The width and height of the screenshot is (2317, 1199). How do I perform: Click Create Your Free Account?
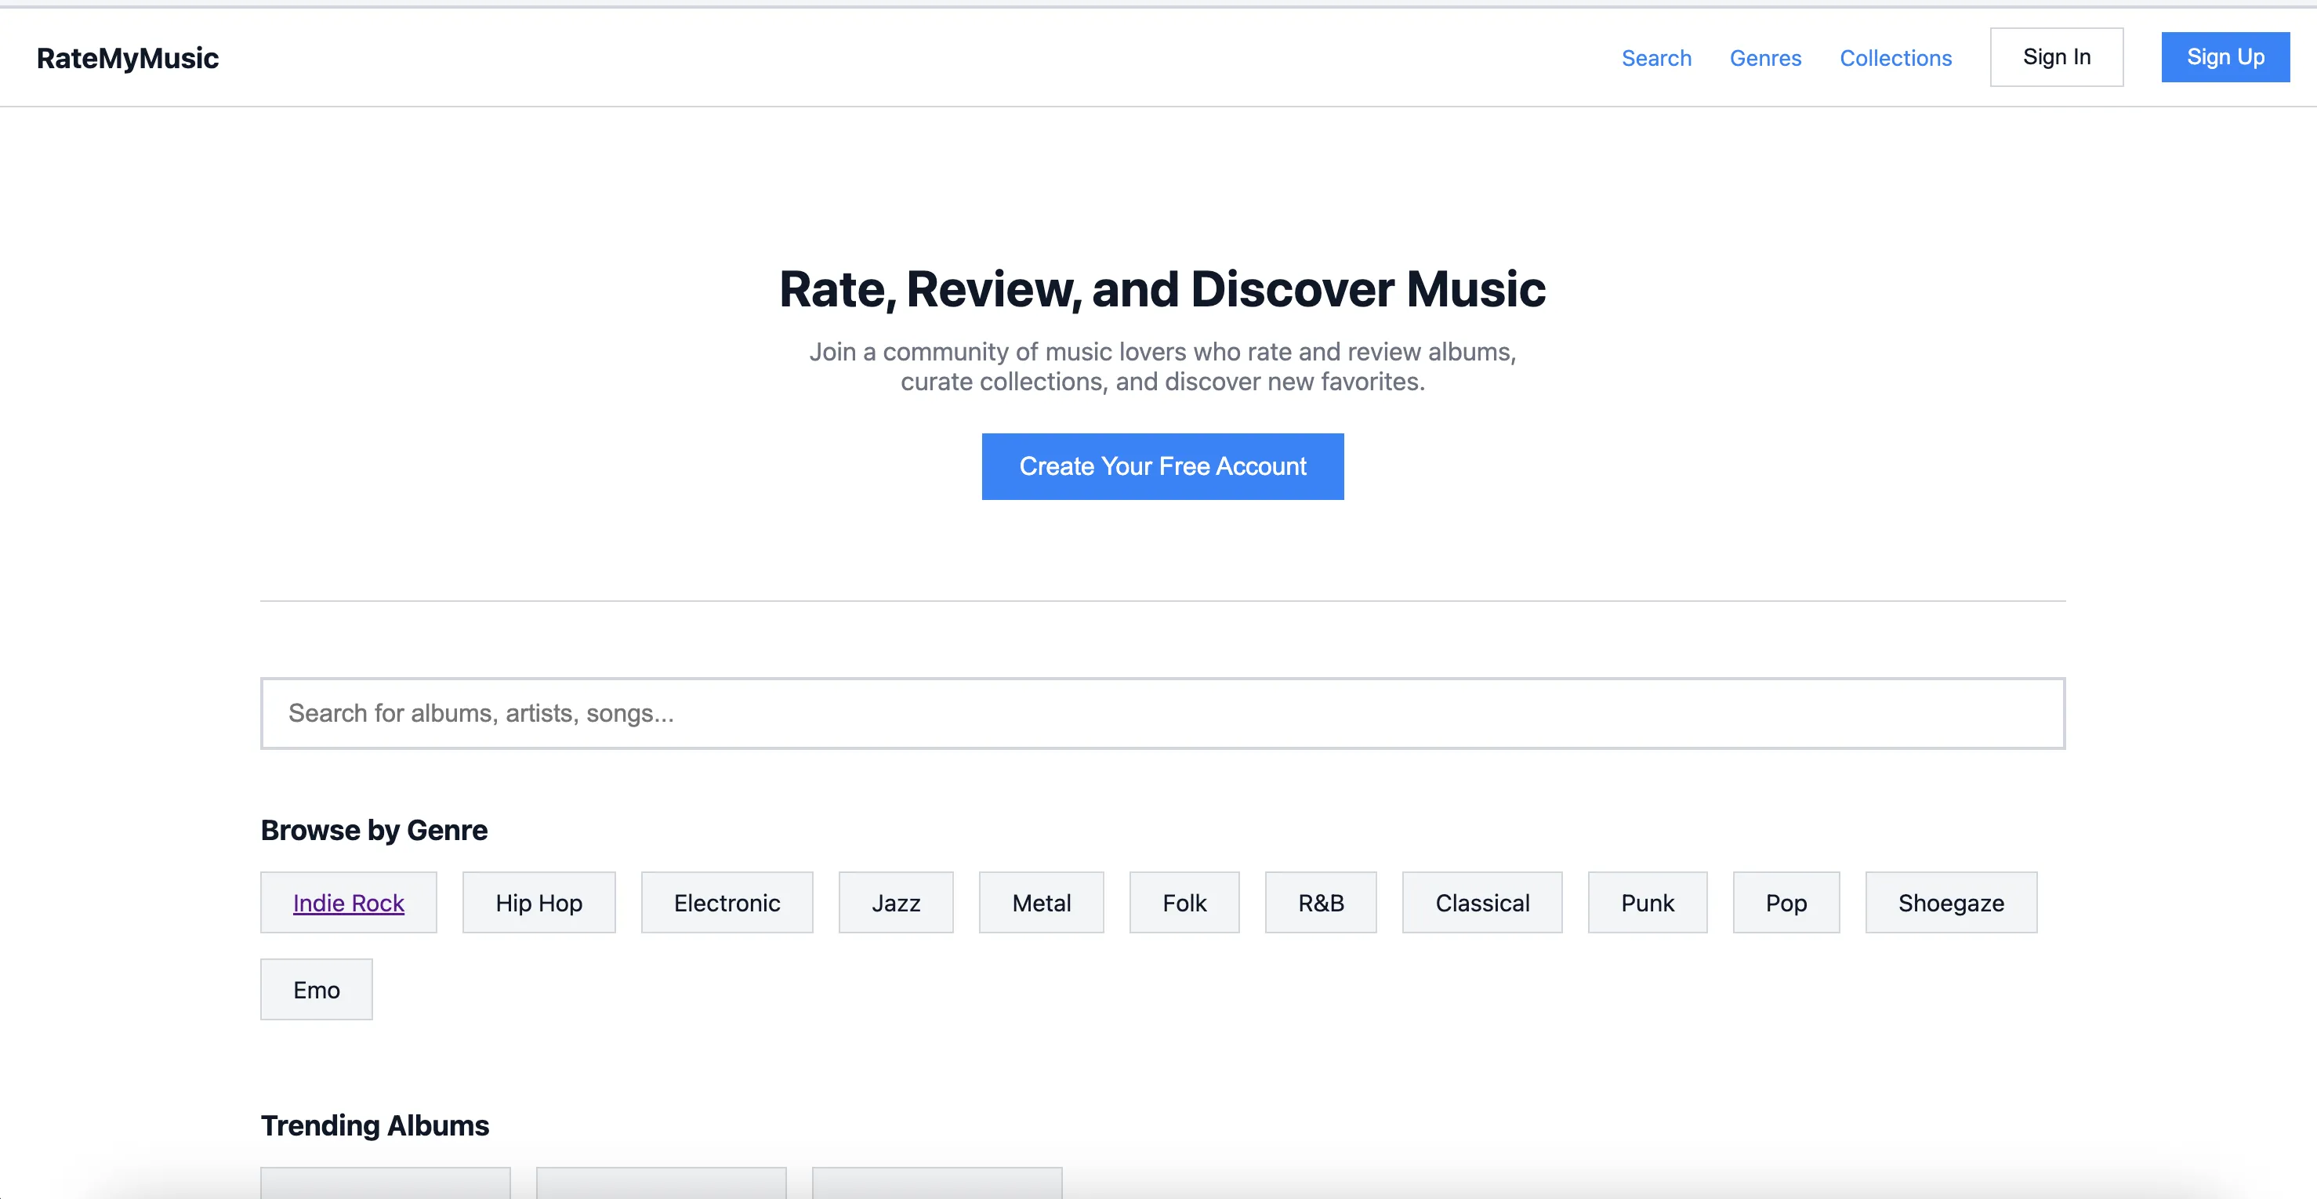click(1162, 466)
